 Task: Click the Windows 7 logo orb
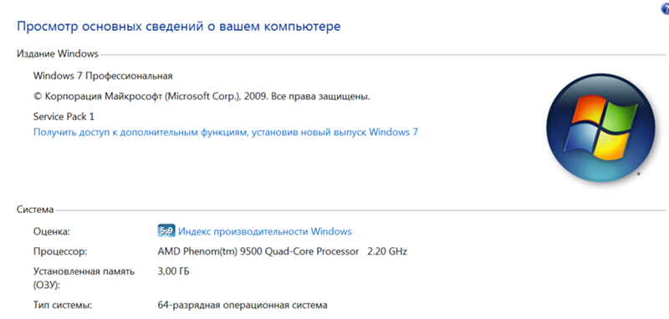pos(600,128)
